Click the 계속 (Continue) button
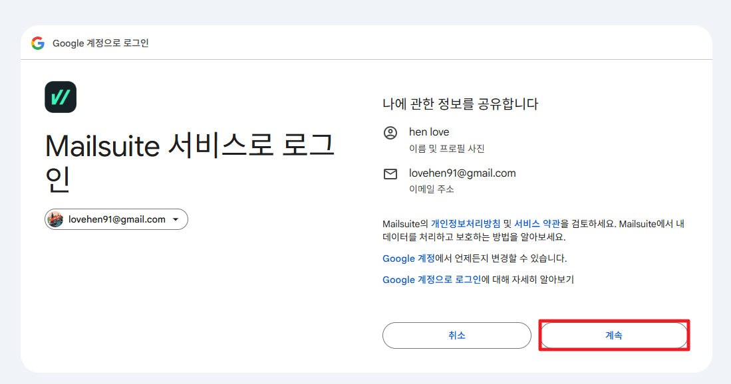Image resolution: width=731 pixels, height=384 pixels. click(x=614, y=335)
